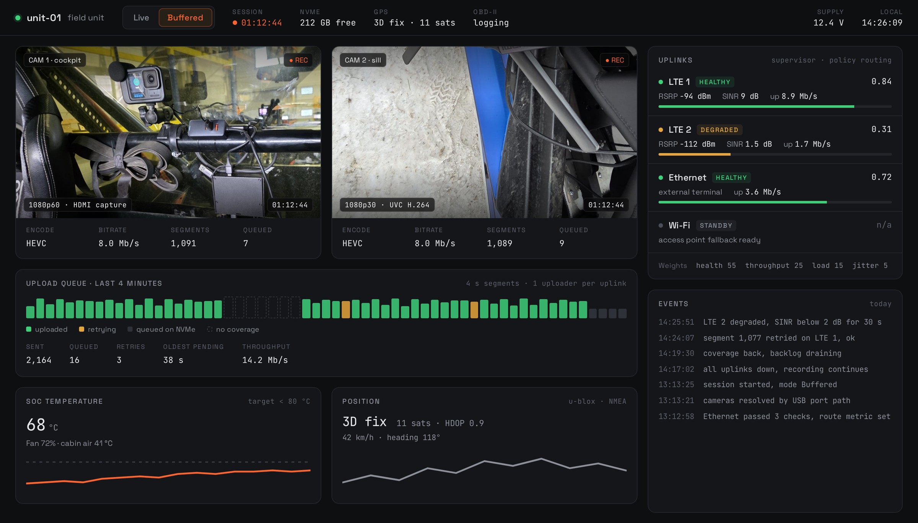Screen dimensions: 918x523
Task: Click the Ethernet green status dot
Action: click(661, 178)
